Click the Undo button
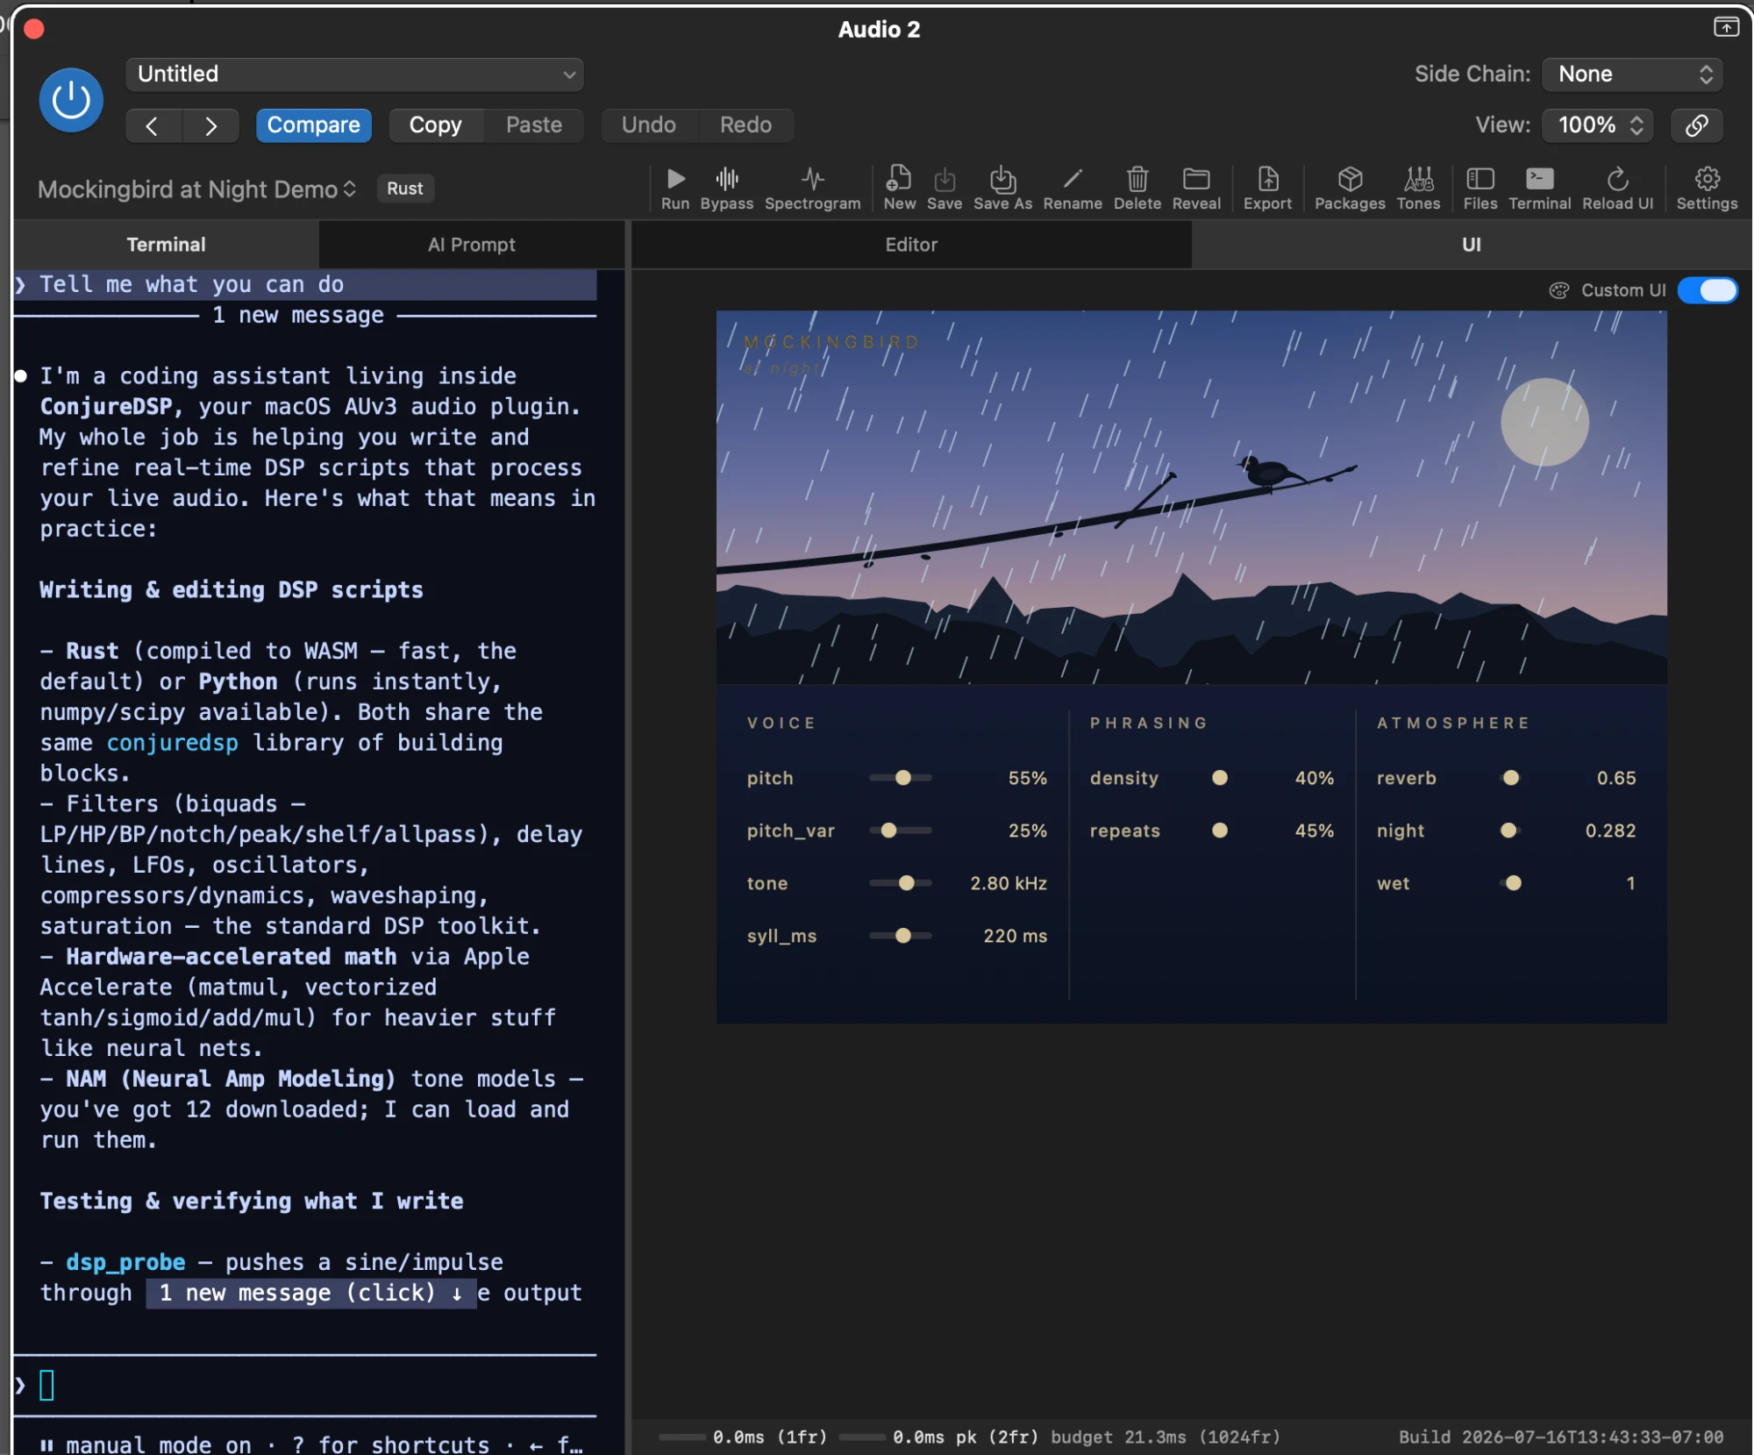Image resolution: width=1754 pixels, height=1455 pixels. 648,125
